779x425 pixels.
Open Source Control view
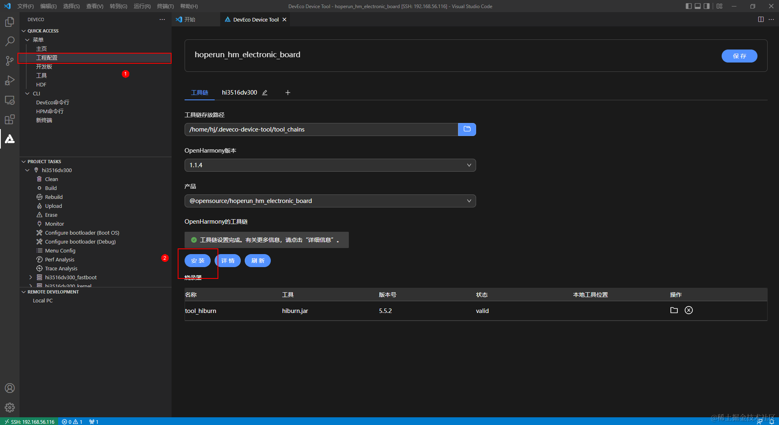pyautogui.click(x=10, y=61)
